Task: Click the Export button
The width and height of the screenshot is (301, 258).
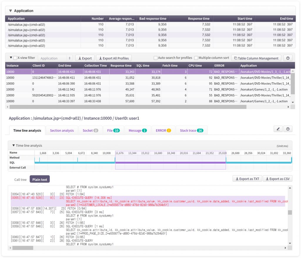Action: (x=85, y=58)
